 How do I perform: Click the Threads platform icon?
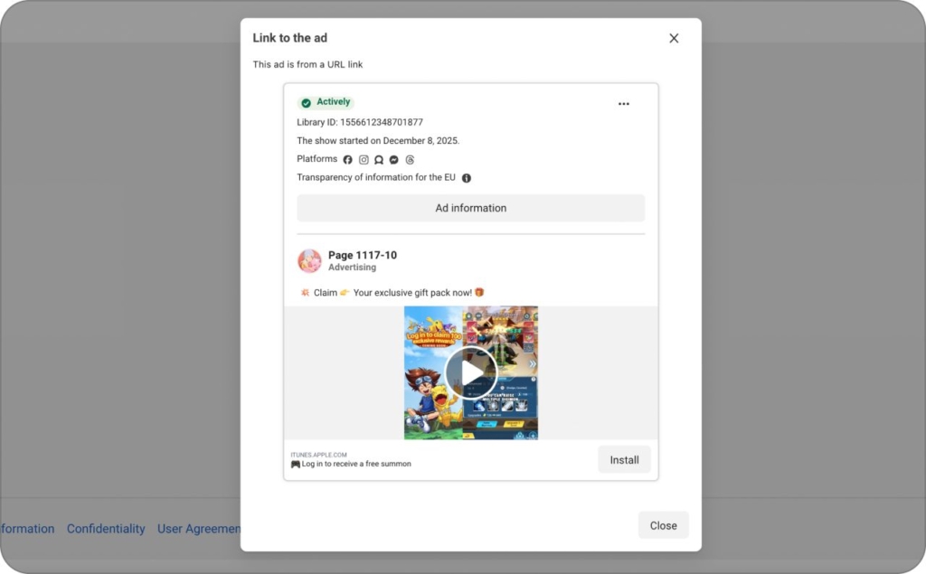[410, 159]
